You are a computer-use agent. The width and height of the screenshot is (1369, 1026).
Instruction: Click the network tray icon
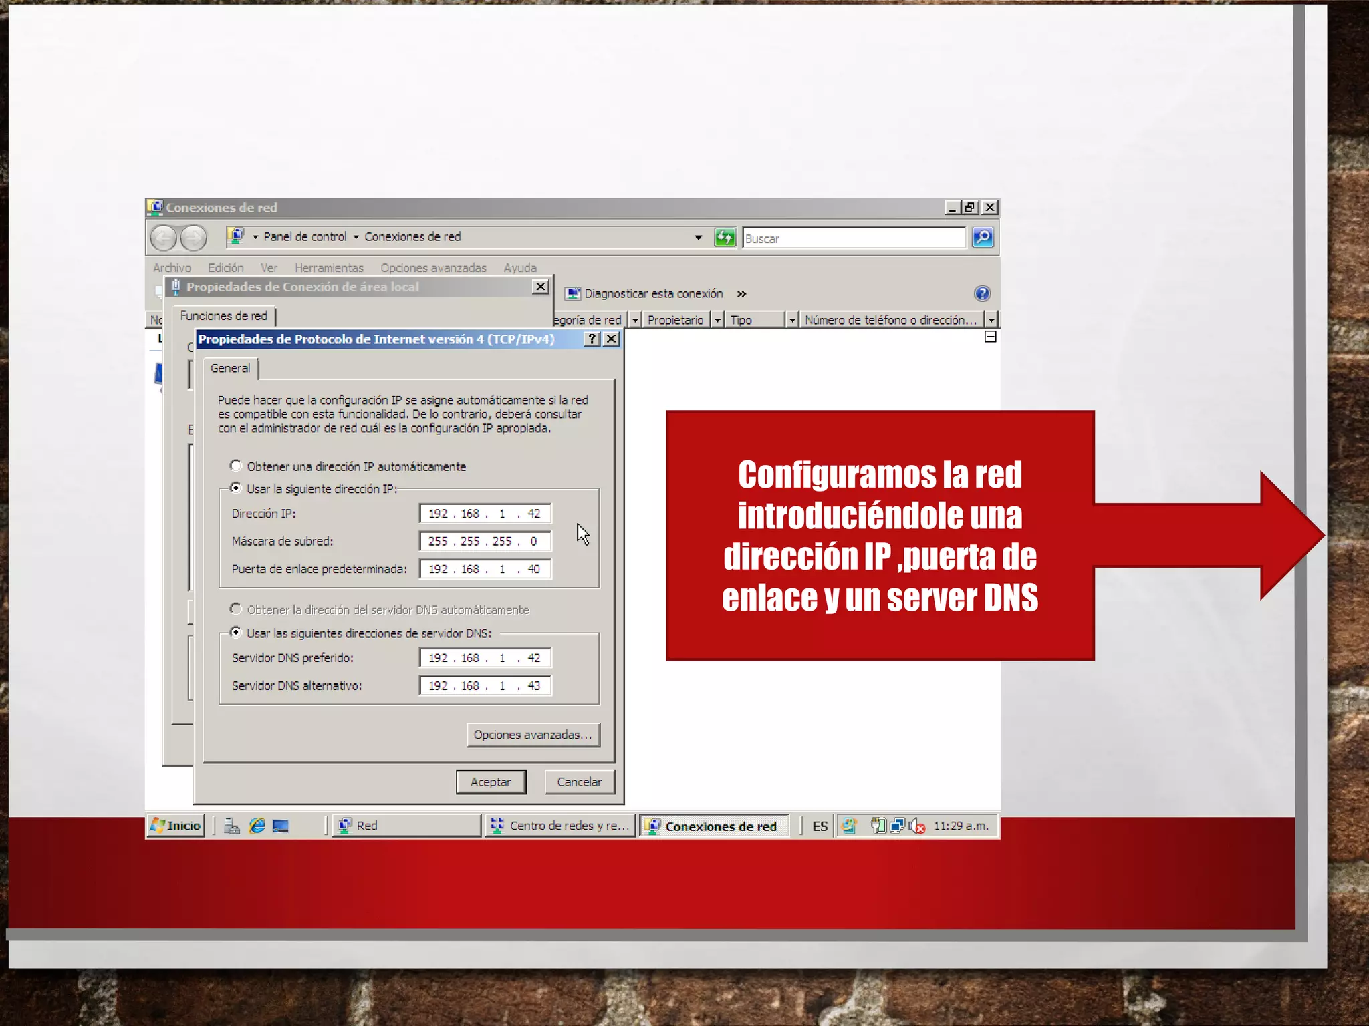[x=897, y=826]
